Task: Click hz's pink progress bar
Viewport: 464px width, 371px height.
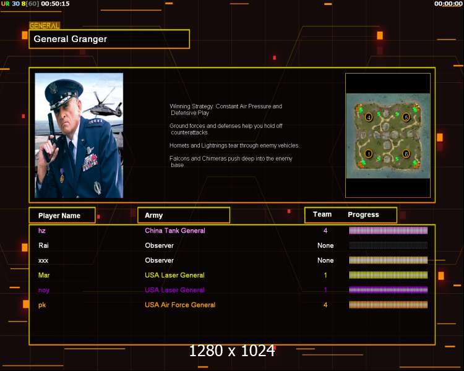Action: (389, 231)
